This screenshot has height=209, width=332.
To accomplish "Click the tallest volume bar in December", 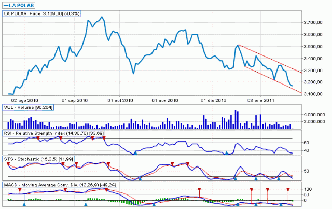I will click(235, 120).
